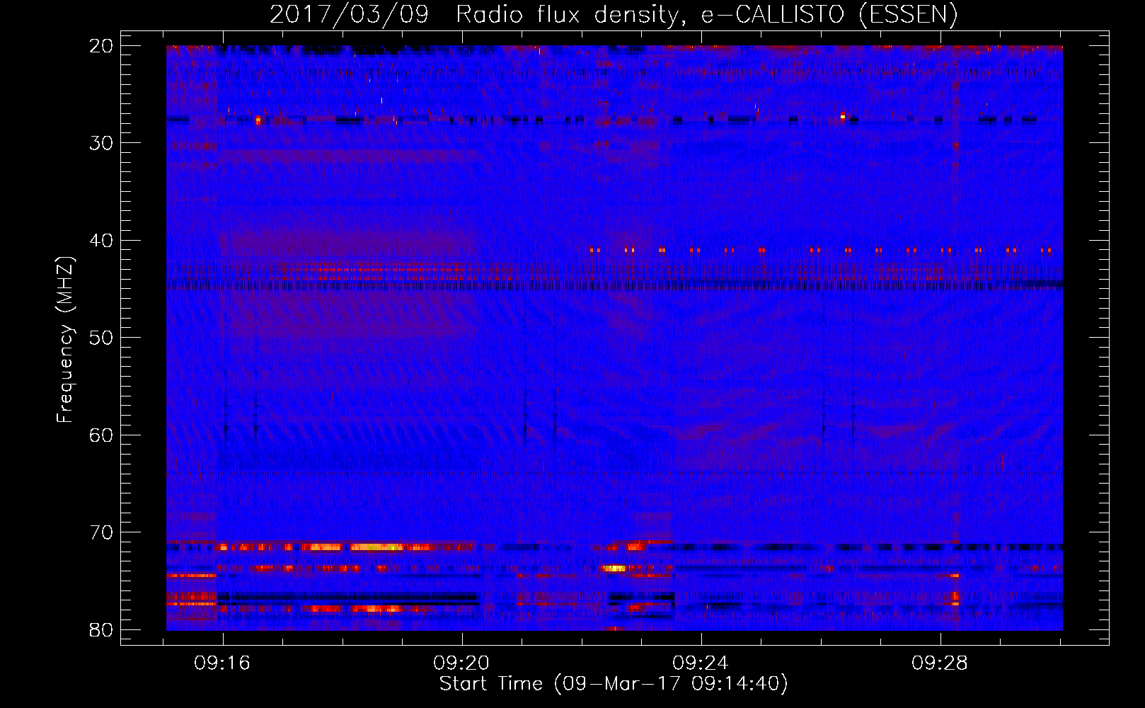Click the 50 MHz frequency tick label

[101, 338]
